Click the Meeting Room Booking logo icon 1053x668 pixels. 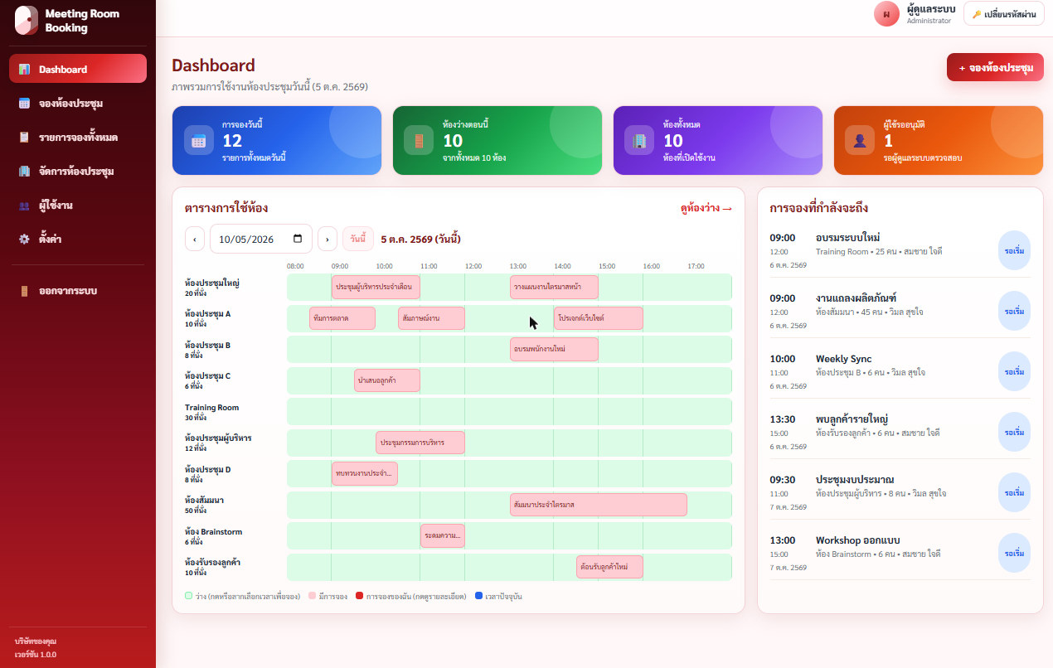point(27,21)
